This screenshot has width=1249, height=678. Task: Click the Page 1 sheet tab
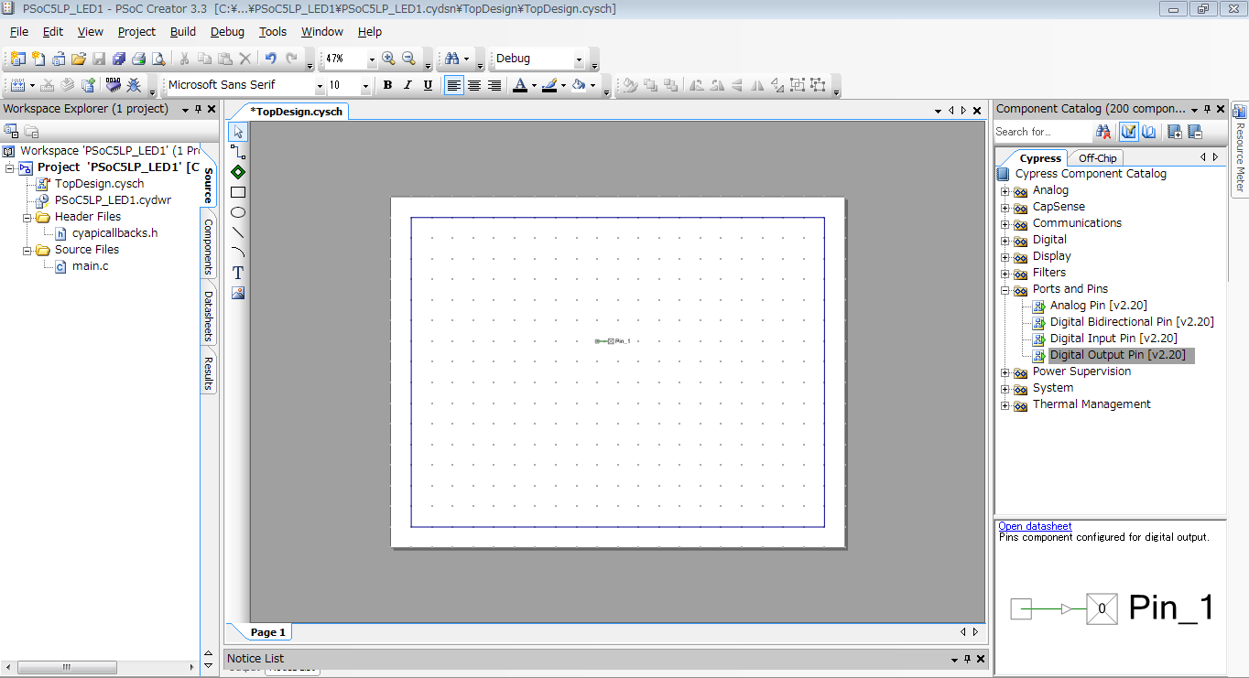pos(268,632)
